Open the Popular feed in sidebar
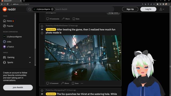Viewport: 171px width, 96px height. [x=10, y=26]
